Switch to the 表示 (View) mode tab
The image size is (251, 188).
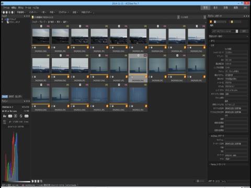pyautogui.click(x=215, y=8)
